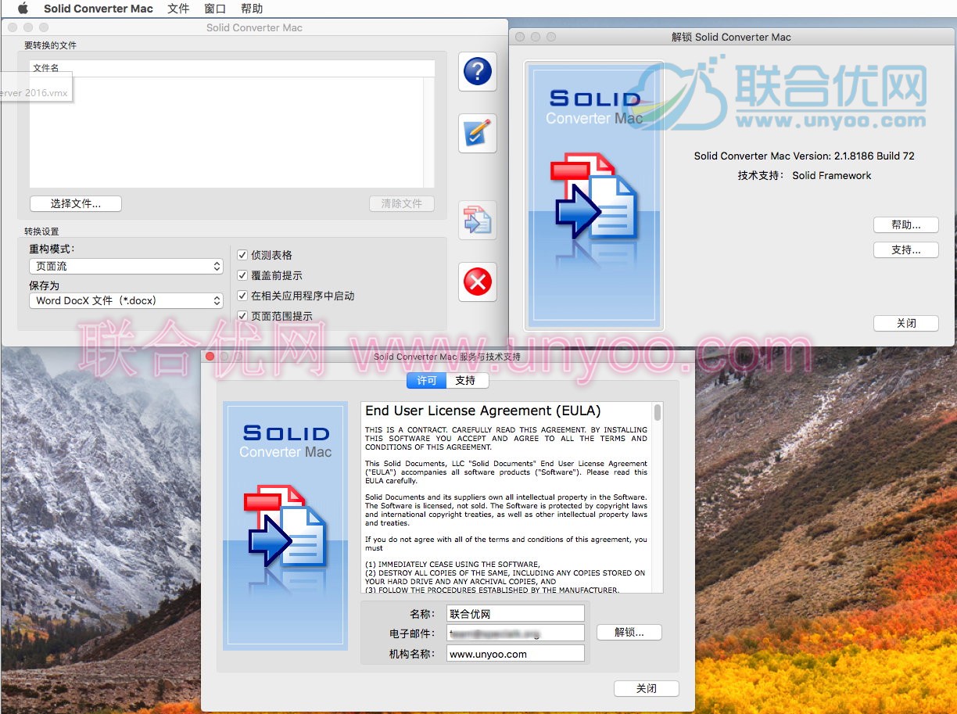Click the convert documents arrow icon
This screenshot has width=957, height=714.
coord(477,220)
